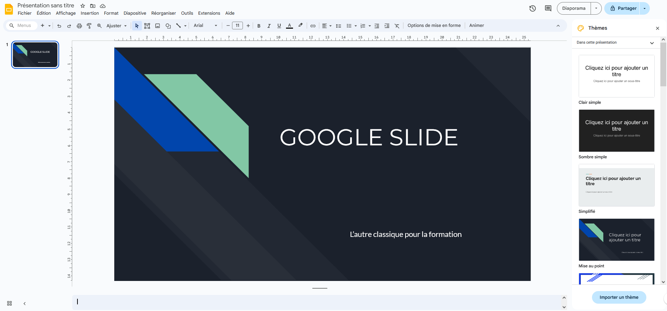Image resolution: width=667 pixels, height=311 pixels.
Task: Select the cursor selection tool
Action: tap(137, 26)
